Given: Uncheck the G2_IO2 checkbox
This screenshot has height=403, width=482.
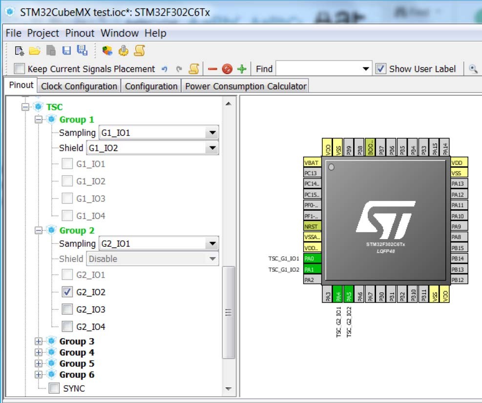Looking at the screenshot, I should pos(67,292).
